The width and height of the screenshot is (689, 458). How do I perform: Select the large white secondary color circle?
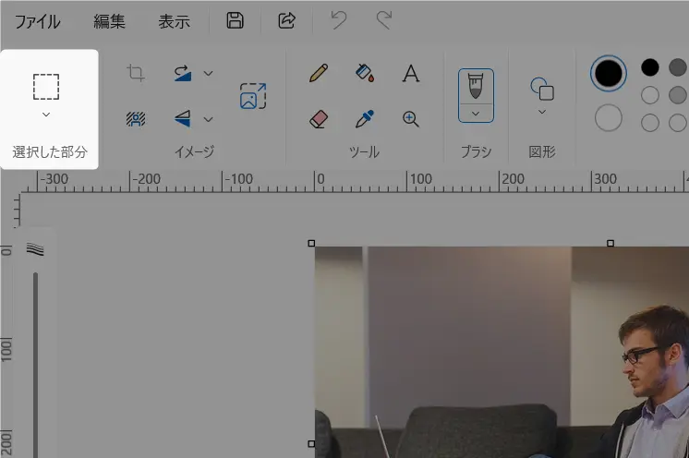coord(609,117)
